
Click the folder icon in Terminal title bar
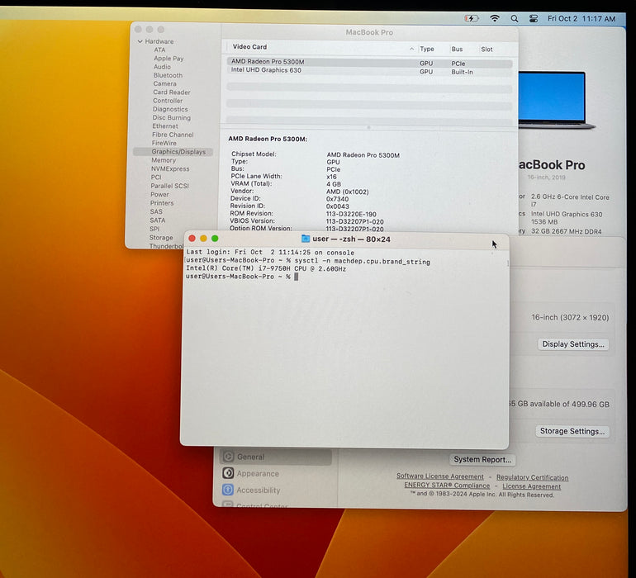[306, 239]
